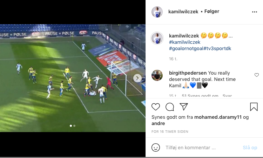
Task: Like birgithpedersen's comment with small heart
Action: point(257,75)
